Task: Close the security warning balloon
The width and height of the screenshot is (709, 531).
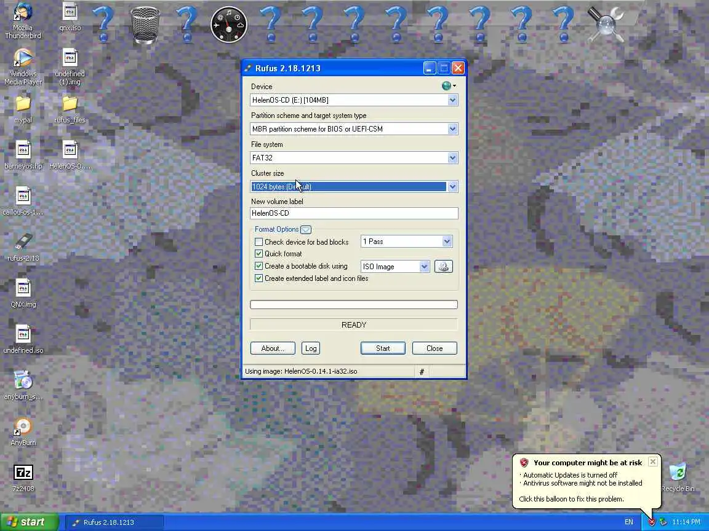Action: (653, 462)
